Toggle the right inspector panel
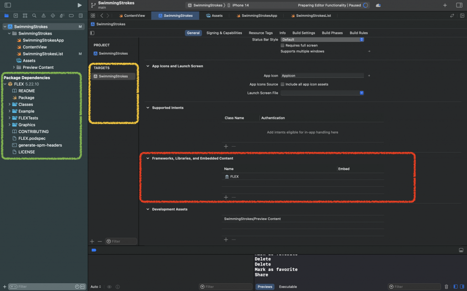Viewport: 467px width, 291px height. click(459, 5)
